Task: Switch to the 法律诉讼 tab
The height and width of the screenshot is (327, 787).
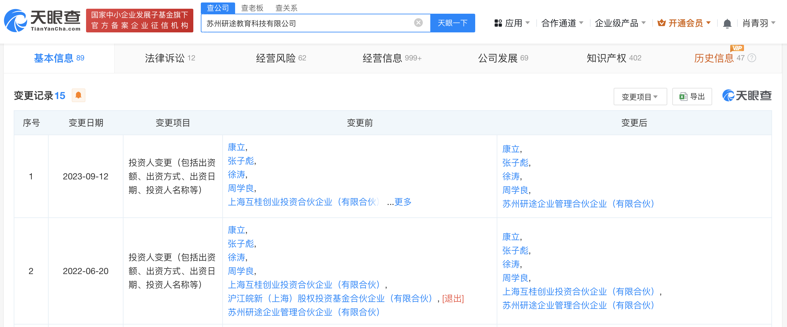Action: 170,58
